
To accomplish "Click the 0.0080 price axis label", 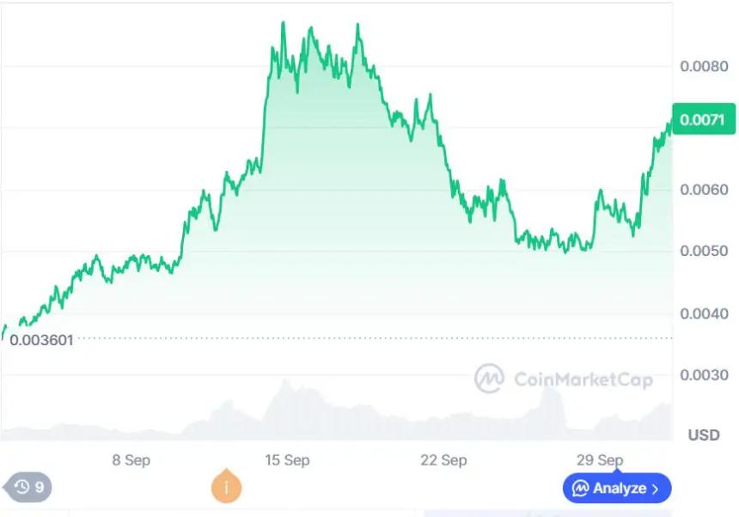I will pyautogui.click(x=704, y=66).
